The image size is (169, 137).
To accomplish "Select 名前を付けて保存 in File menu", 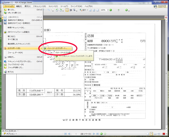I will [16, 20].
